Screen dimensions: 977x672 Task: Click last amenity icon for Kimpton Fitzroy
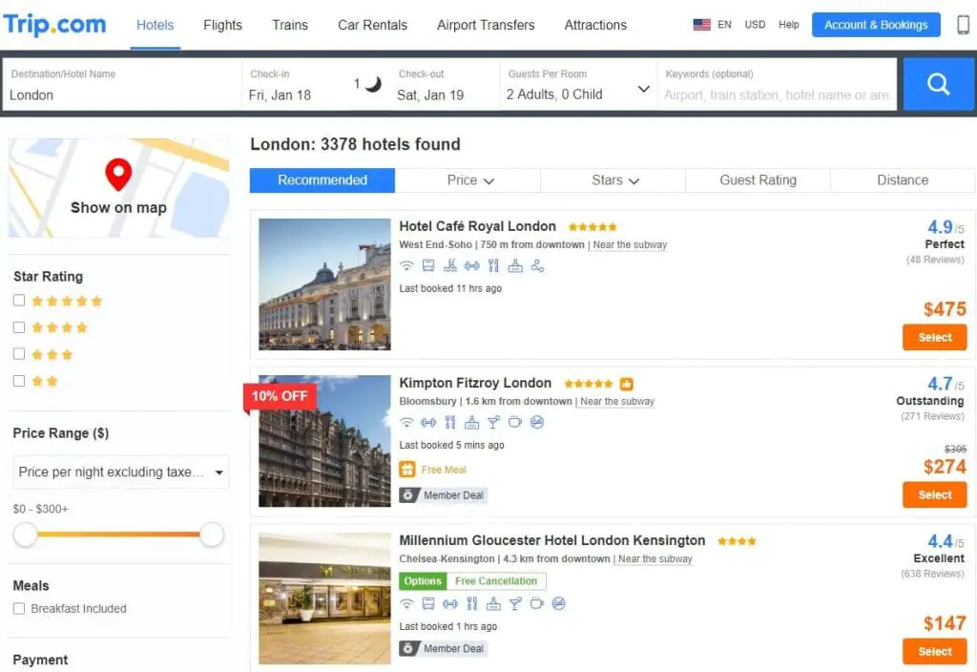point(537,423)
